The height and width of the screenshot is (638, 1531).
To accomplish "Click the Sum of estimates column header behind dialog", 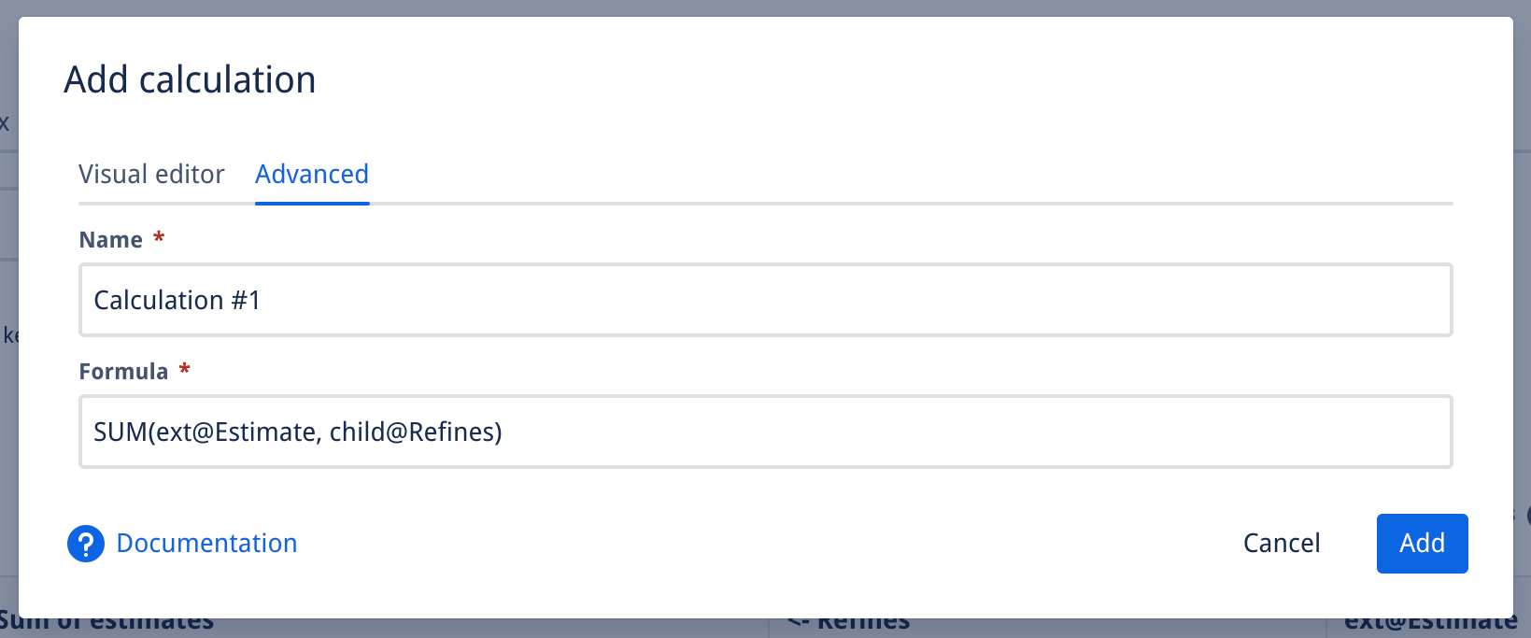I will pyautogui.click(x=107, y=625).
